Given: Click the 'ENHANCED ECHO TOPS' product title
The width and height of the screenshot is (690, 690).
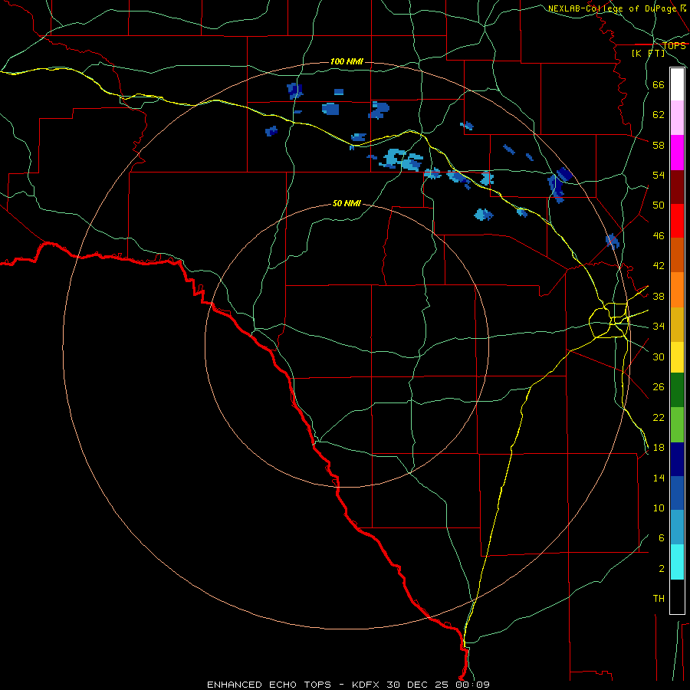Looking at the screenshot, I should pyautogui.click(x=269, y=685).
